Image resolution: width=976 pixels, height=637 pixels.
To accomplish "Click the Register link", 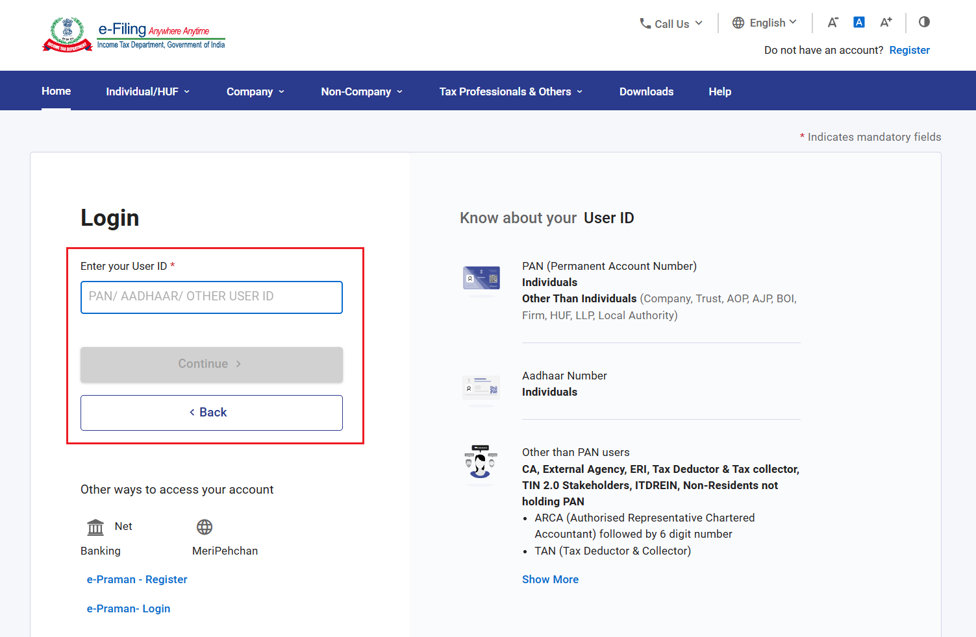I will [x=909, y=50].
